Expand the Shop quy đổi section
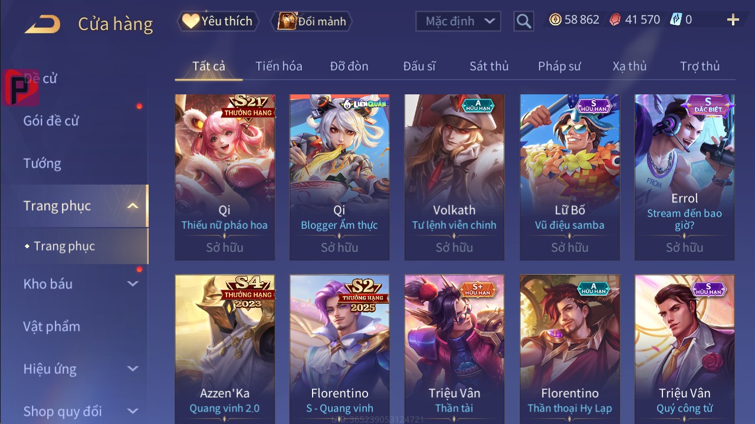This screenshot has width=755, height=424. coord(133,411)
